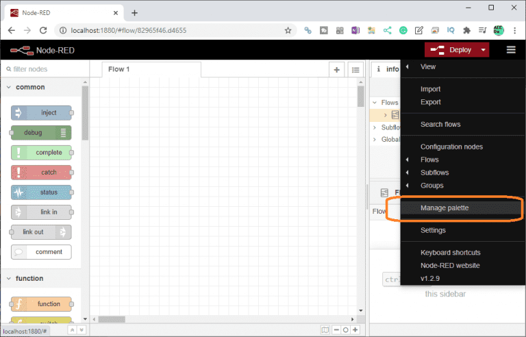
Task: Click the hamburger main menu icon
Action: (x=511, y=50)
